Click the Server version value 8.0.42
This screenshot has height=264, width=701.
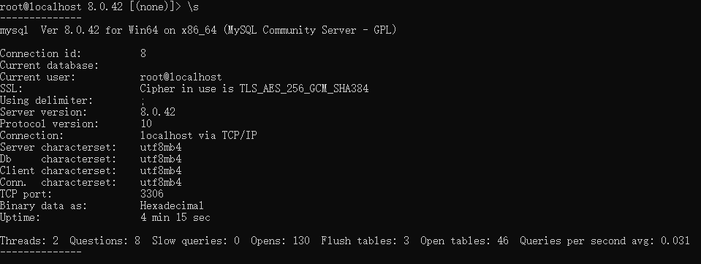point(157,113)
